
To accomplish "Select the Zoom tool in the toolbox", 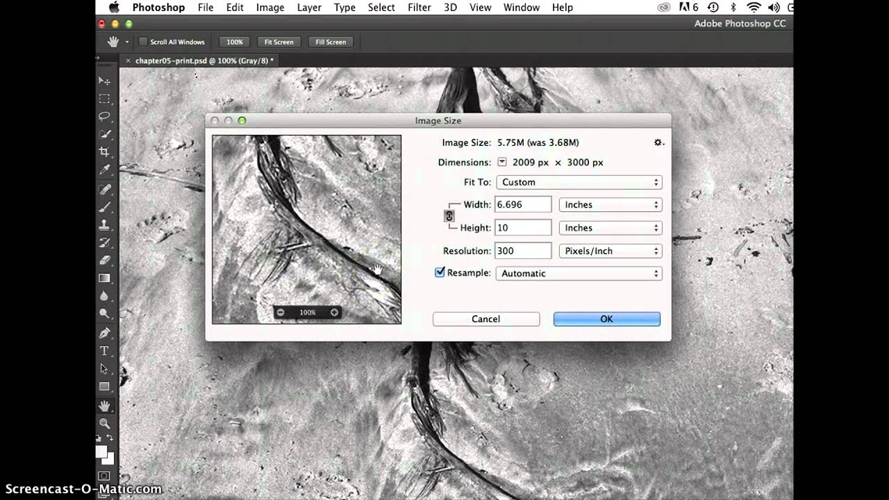I will (105, 423).
